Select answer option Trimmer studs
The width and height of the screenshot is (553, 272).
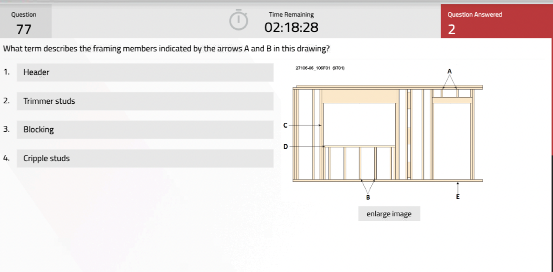tap(145, 101)
